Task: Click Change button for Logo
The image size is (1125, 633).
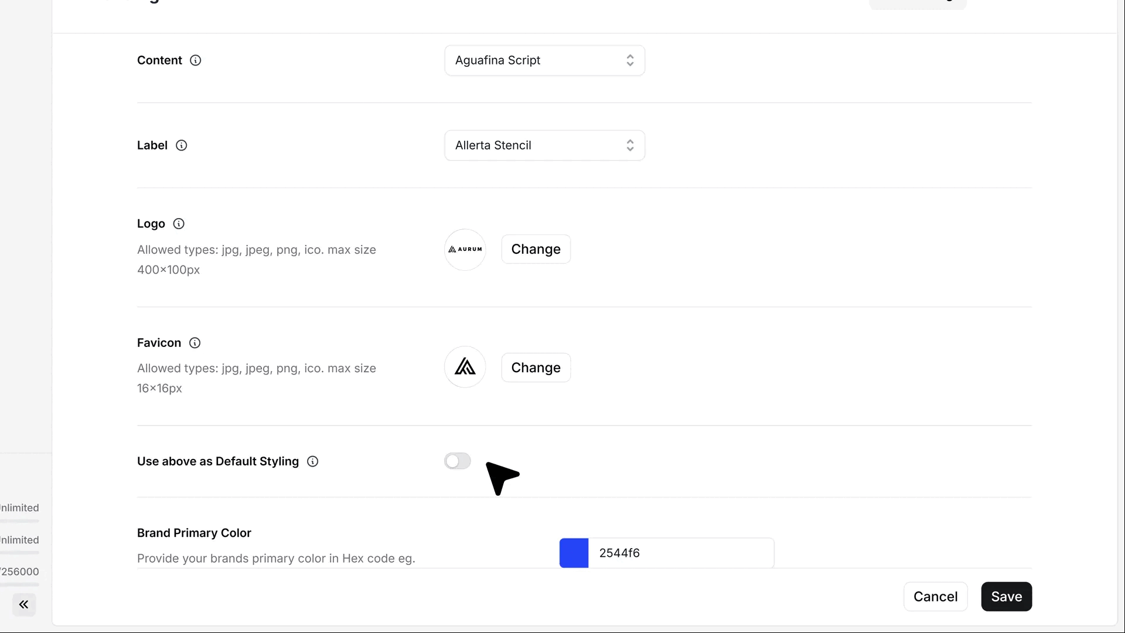Action: tap(536, 249)
